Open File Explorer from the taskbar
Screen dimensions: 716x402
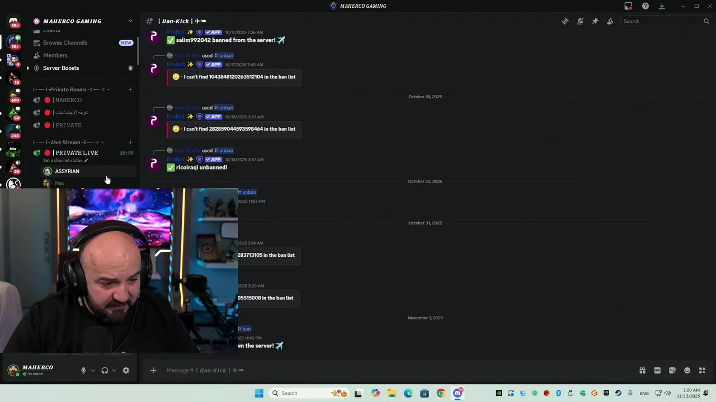click(x=392, y=393)
